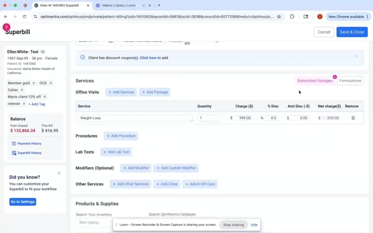Click the Cancel button

pos(324,32)
